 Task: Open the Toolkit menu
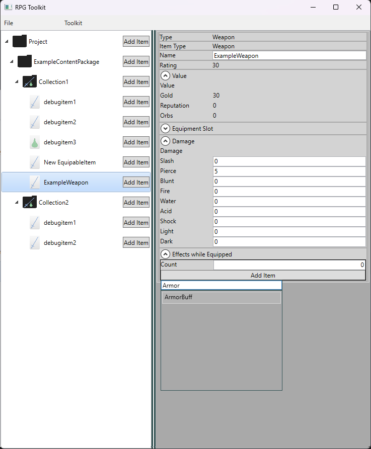pos(73,23)
